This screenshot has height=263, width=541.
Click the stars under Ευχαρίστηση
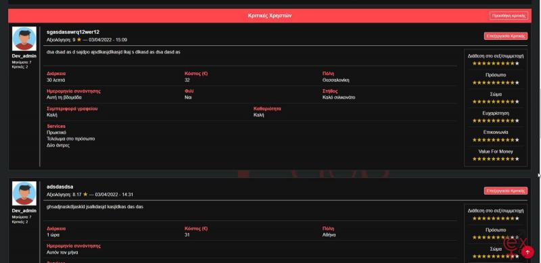[x=496, y=120]
